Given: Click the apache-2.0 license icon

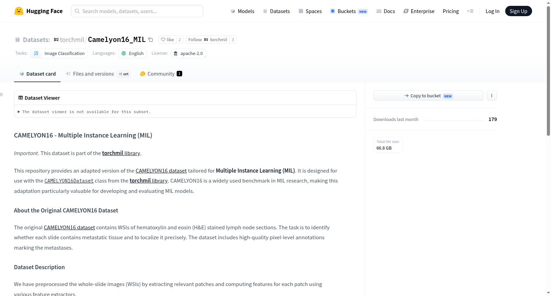Looking at the screenshot, I should point(176,53).
